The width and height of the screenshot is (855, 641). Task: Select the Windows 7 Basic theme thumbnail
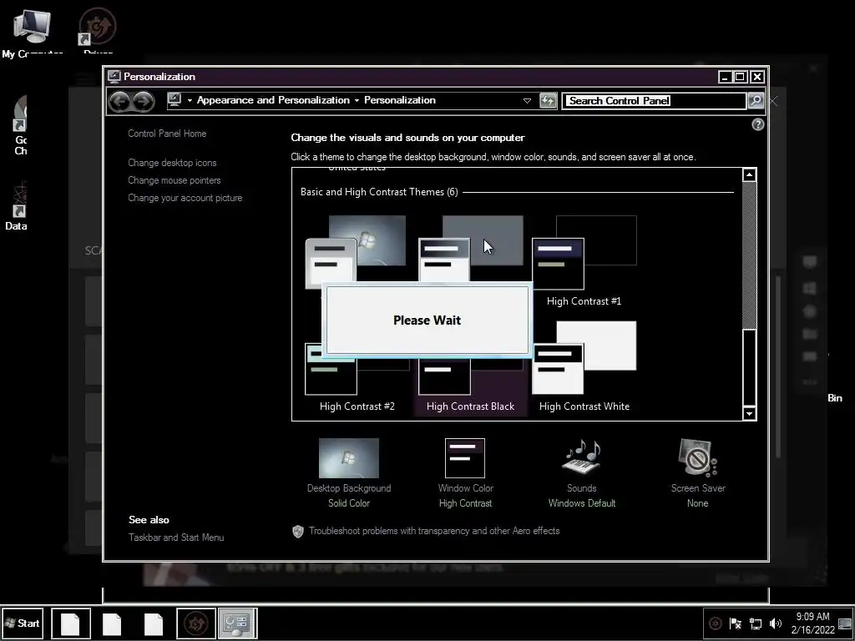point(356,250)
